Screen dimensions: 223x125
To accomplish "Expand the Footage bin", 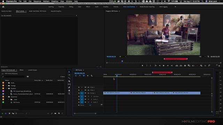I will click(6, 86).
